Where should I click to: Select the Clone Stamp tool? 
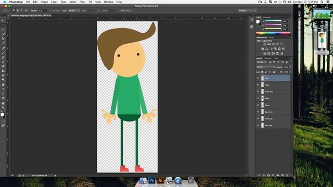(3, 57)
